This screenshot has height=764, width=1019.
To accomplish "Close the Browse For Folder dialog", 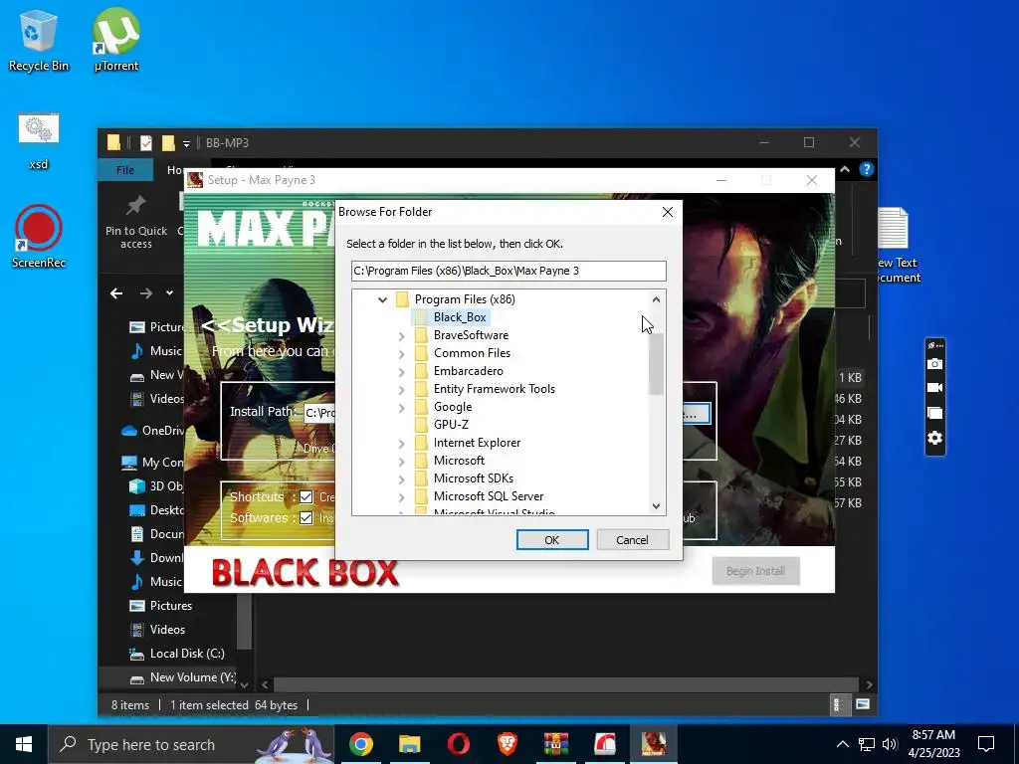I will tap(668, 212).
